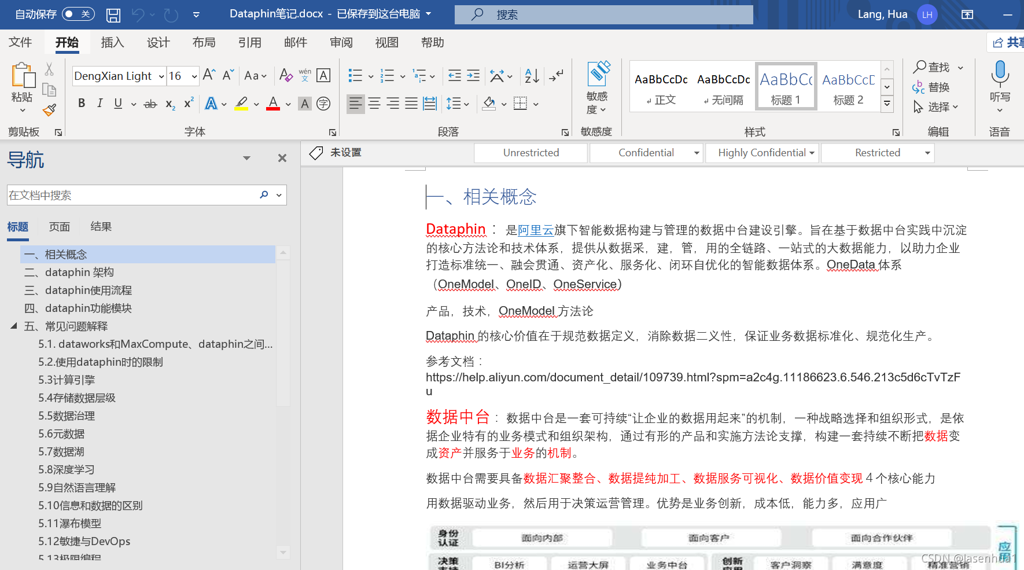The height and width of the screenshot is (570, 1024).
Task: Switch to the 插入 tab
Action: [x=112, y=42]
